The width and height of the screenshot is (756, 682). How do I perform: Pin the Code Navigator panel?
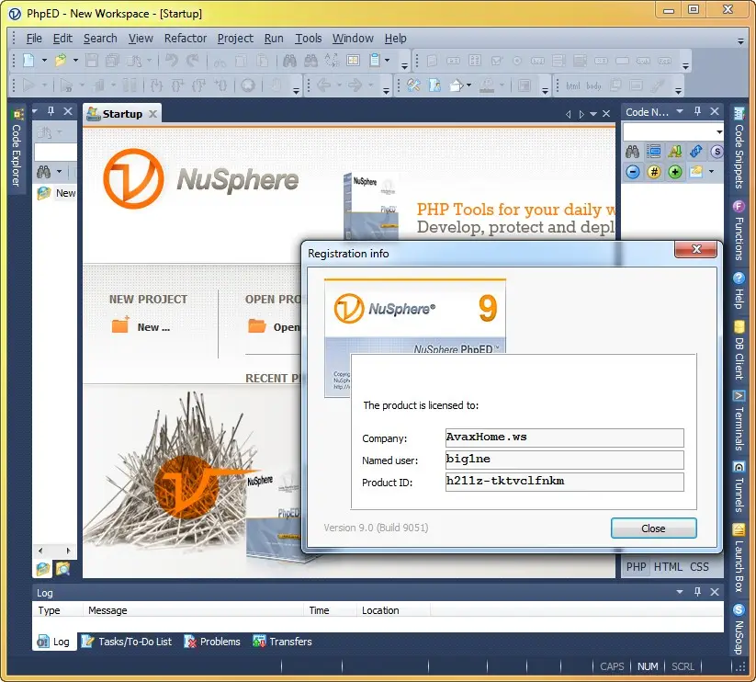(x=697, y=111)
